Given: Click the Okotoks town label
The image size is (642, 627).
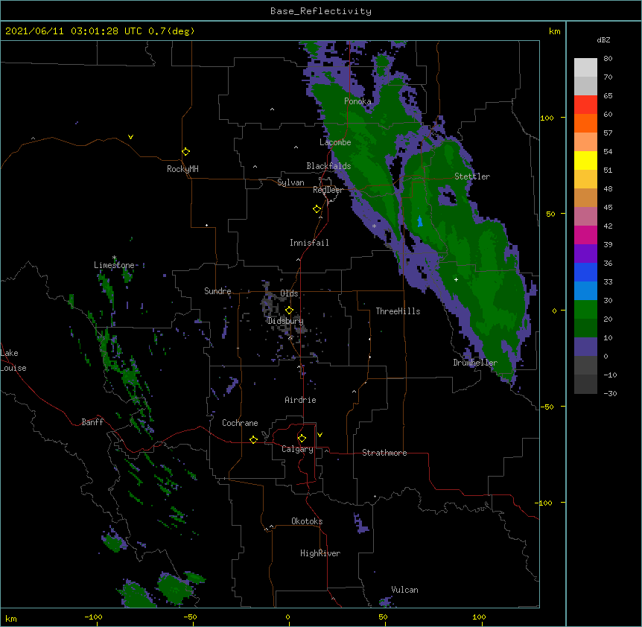Looking at the screenshot, I should coord(307,521).
